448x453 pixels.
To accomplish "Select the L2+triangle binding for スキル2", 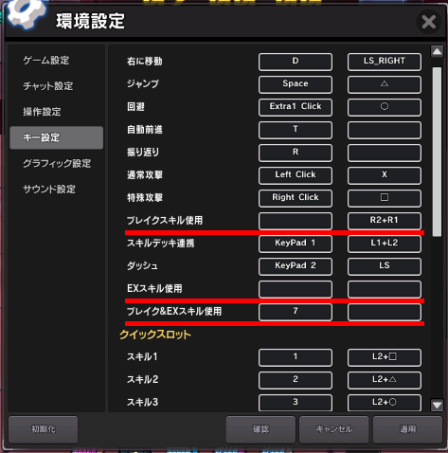I will coord(385,380).
